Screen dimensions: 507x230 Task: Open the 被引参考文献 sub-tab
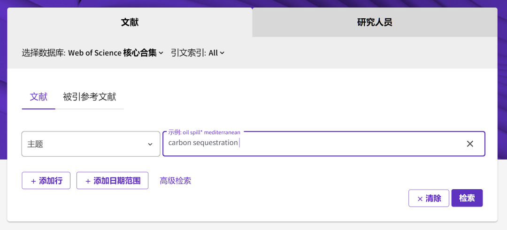(89, 97)
